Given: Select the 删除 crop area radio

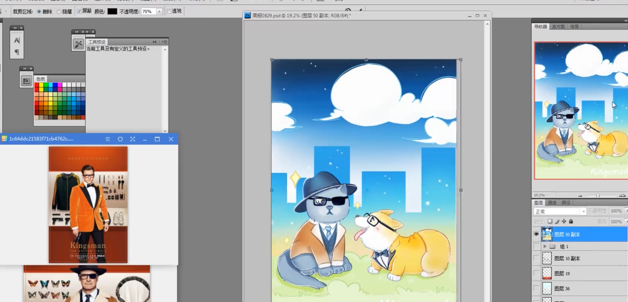Looking at the screenshot, I should coord(39,12).
